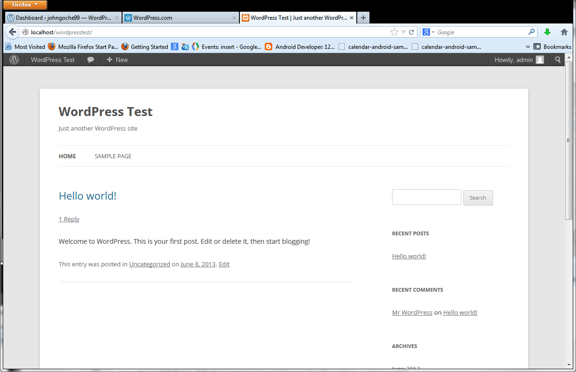Open the orange Firefox menu dropdown
Viewport: 576px width, 372px height.
point(24,5)
